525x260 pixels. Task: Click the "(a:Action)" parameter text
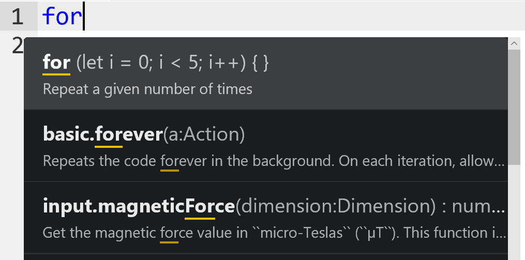pyautogui.click(x=203, y=135)
